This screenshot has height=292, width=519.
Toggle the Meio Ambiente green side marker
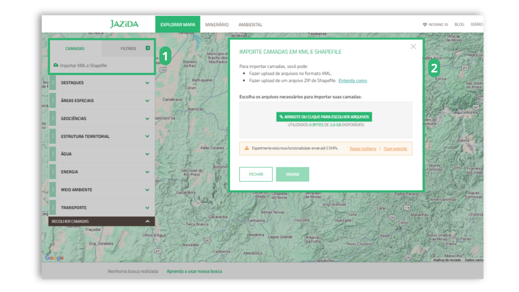pyautogui.click(x=53, y=189)
